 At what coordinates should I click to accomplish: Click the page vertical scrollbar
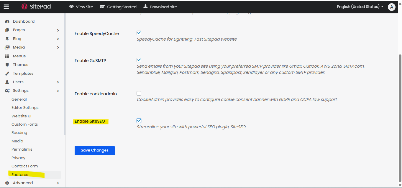[400, 118]
